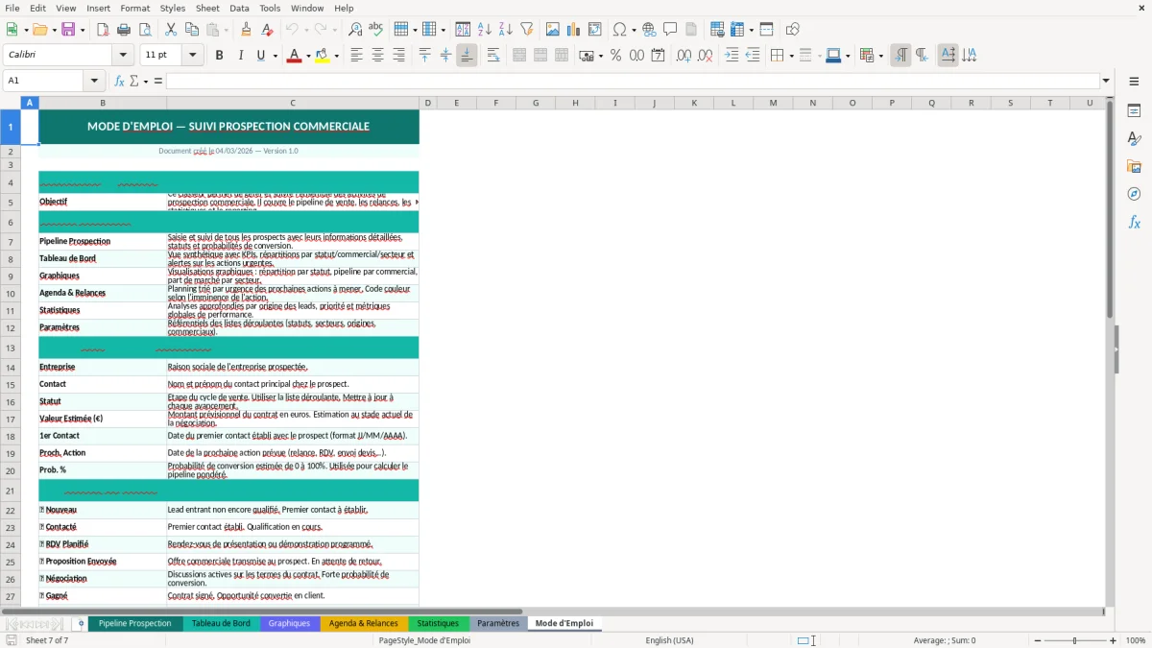Viewport: 1152px width, 648px height.
Task: Toggle print preview icon
Action: tap(144, 30)
